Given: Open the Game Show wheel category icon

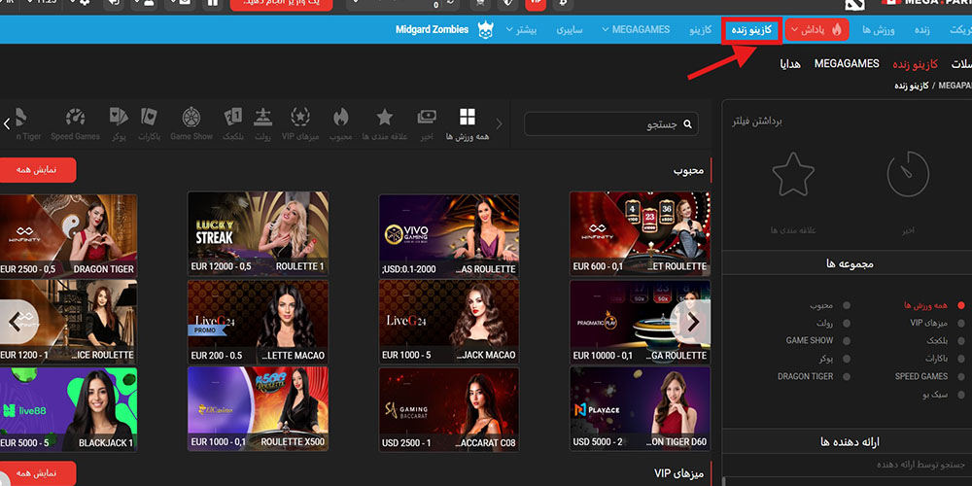Looking at the screenshot, I should click(191, 117).
